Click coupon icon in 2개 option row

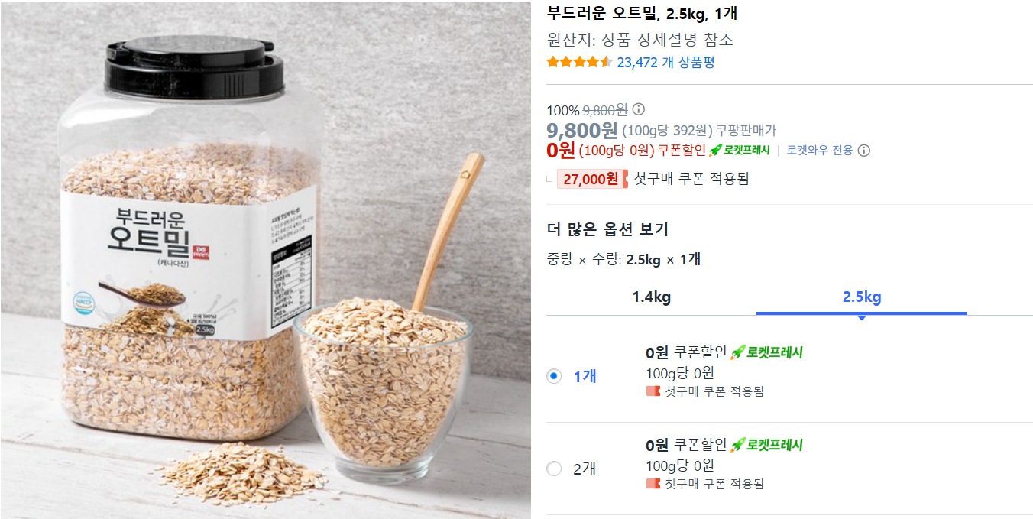tap(653, 484)
